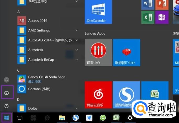Screen dimensions: 179x123
Task: Open the fan-shaped app on taskbar
Action: point(33,118)
